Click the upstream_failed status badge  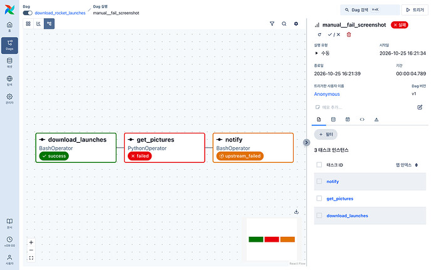(x=240, y=156)
